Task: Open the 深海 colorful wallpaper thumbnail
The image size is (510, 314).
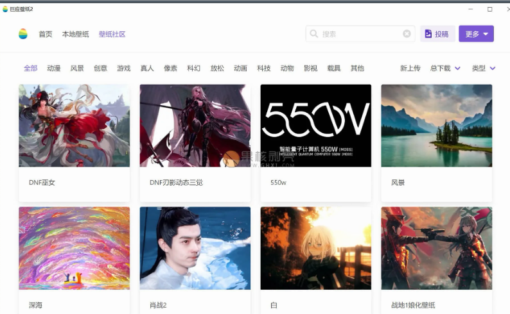Action: (74, 248)
